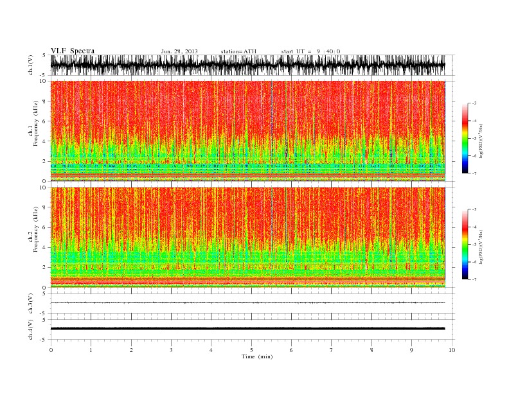The width and height of the screenshot is (509, 393).
Task: Click the "-3" label on ch.1 color bar
Action: (474, 103)
